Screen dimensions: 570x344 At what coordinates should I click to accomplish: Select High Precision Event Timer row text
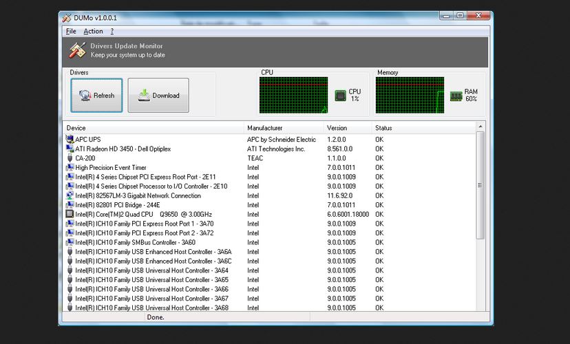[x=111, y=167]
